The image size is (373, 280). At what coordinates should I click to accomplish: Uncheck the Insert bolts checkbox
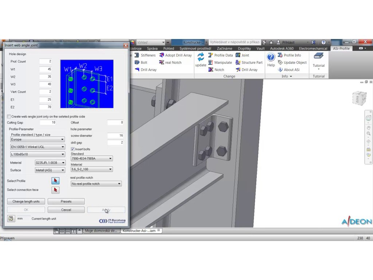(x=73, y=149)
